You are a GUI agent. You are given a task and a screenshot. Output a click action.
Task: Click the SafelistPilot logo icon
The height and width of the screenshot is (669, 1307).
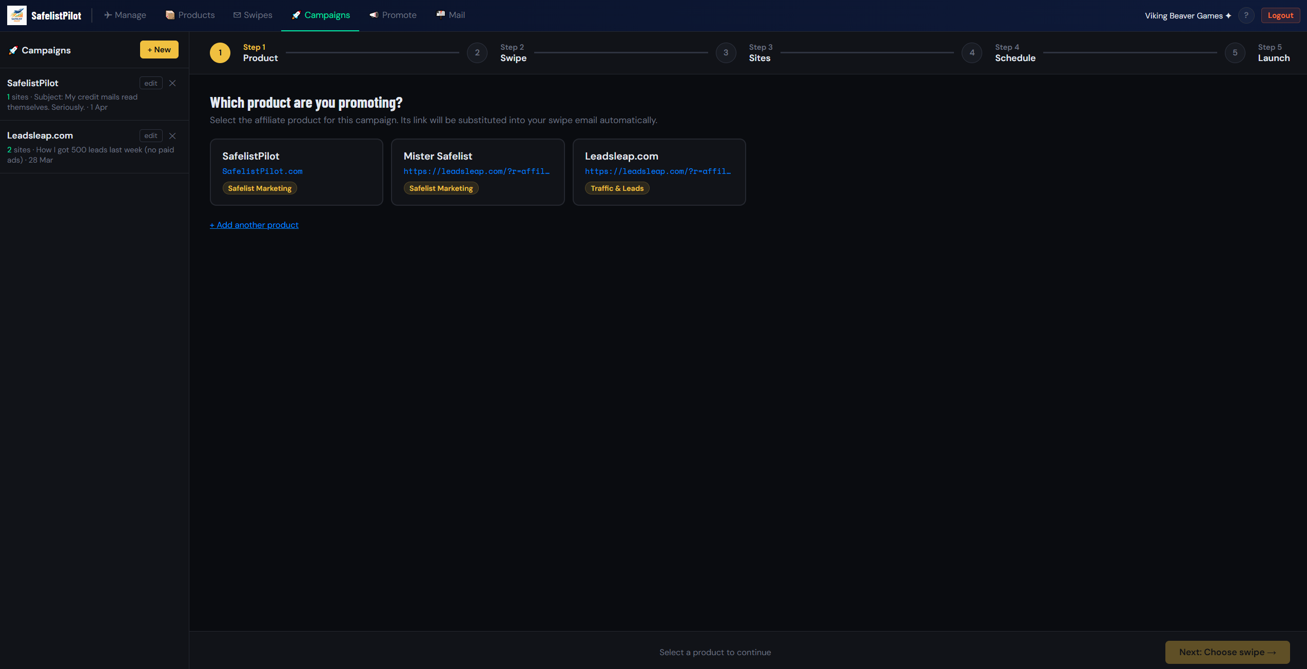click(x=16, y=15)
